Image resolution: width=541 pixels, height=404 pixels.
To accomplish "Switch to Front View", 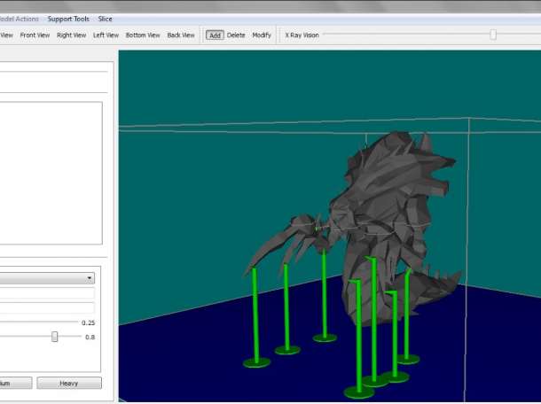I will pos(35,35).
